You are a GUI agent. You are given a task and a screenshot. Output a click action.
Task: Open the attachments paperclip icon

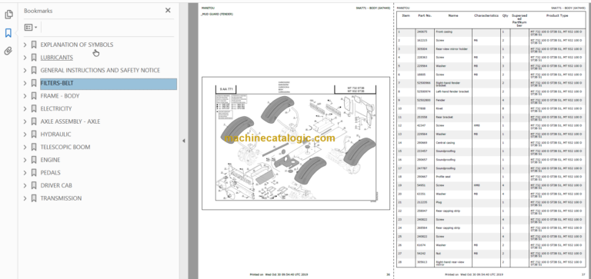8,51
